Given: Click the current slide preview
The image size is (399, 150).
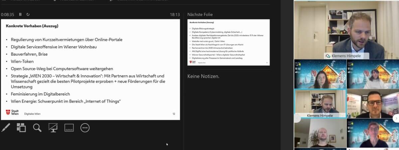Looking at the screenshot, I should (x=90, y=69).
